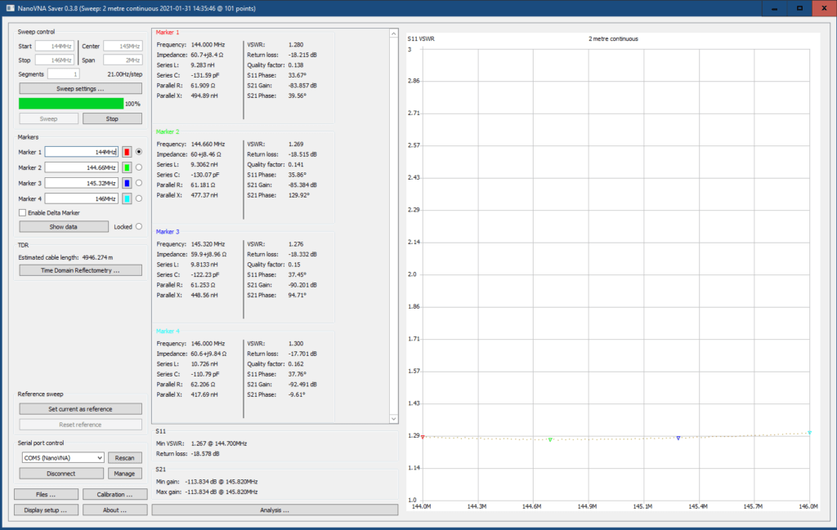Click the Marker 4 frequency field
This screenshot has height=530, width=837.
pyautogui.click(x=81, y=198)
